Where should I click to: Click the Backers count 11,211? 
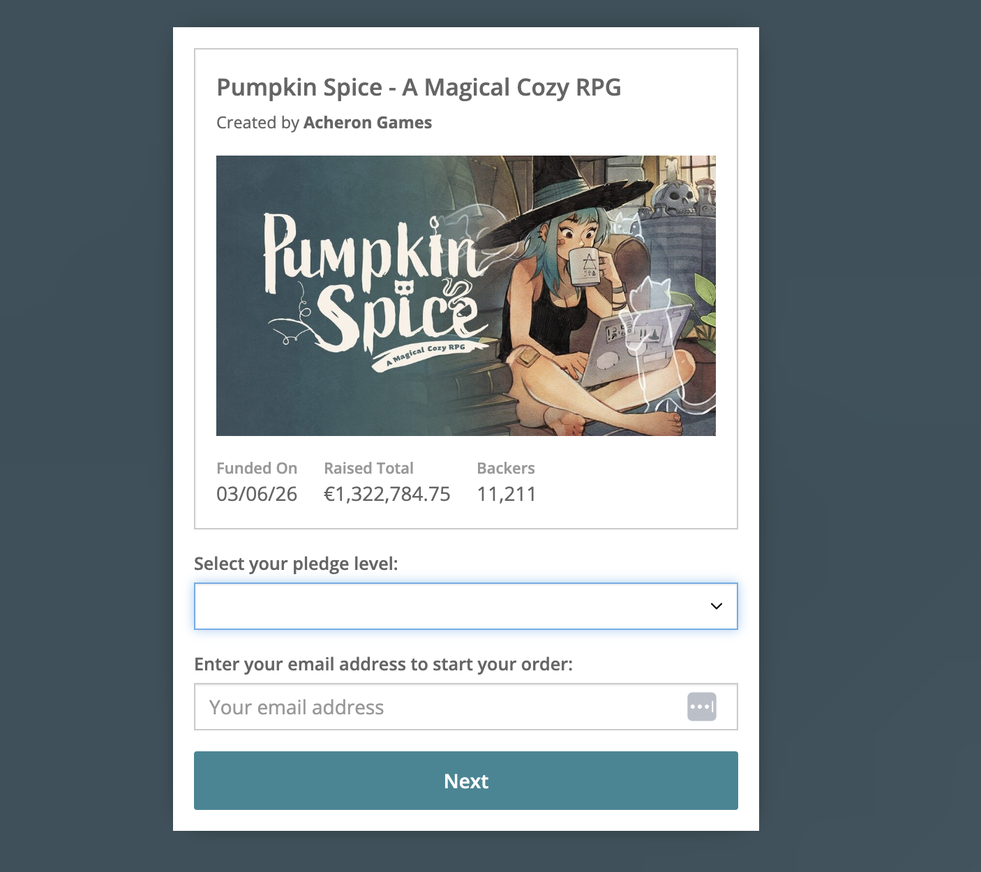click(507, 494)
